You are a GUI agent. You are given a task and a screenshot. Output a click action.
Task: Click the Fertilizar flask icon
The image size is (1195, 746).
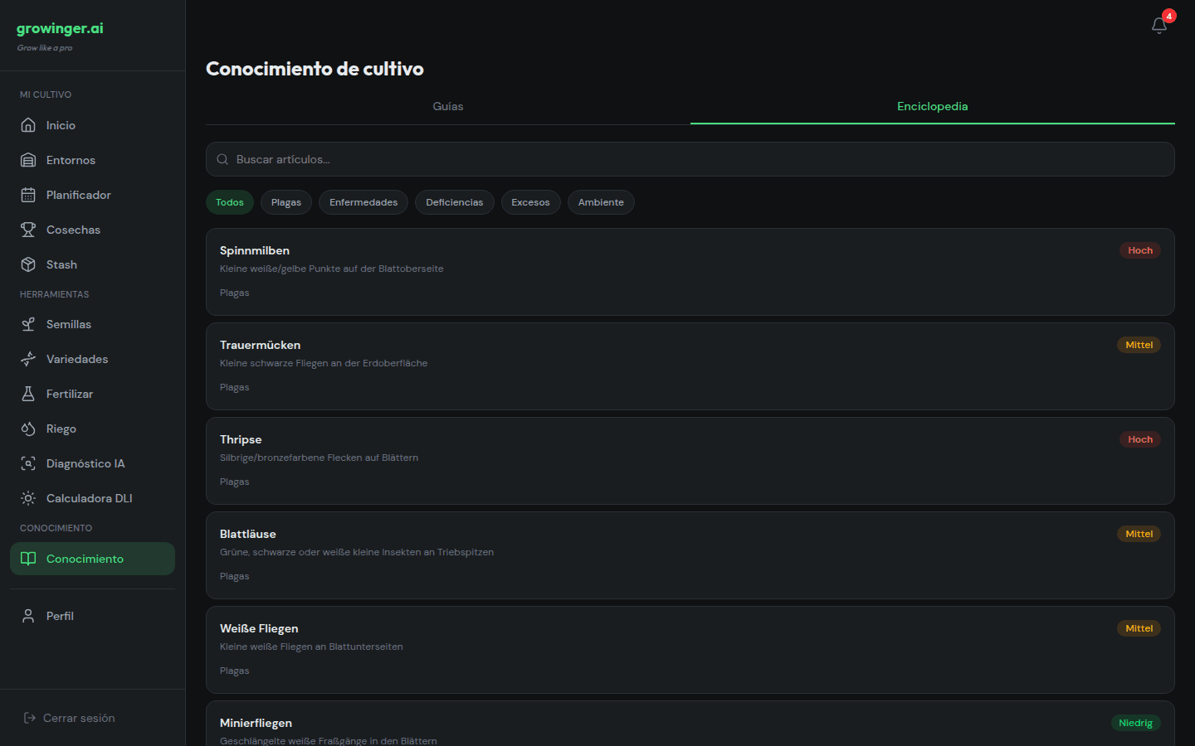pos(28,394)
